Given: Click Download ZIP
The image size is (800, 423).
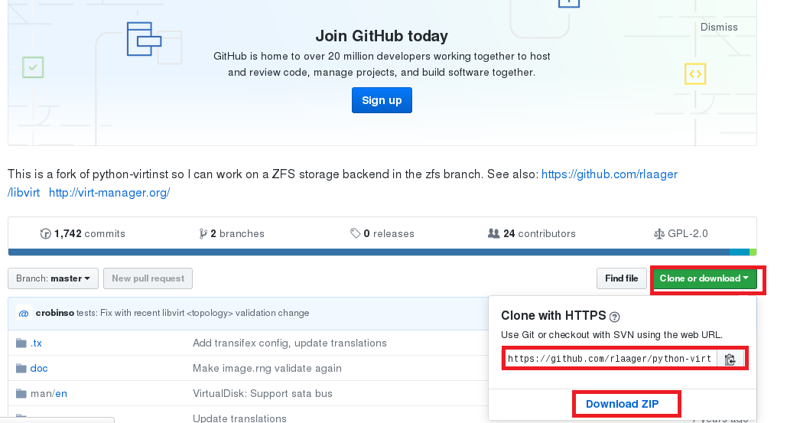Looking at the screenshot, I should (x=622, y=404).
